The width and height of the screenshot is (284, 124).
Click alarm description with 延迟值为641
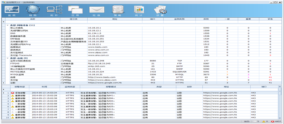(111, 96)
